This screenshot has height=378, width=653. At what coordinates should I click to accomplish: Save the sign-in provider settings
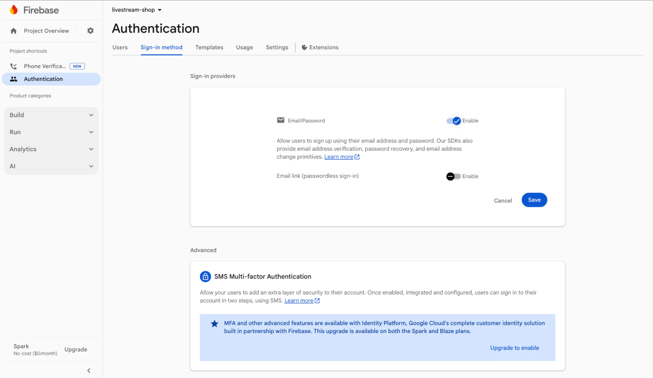click(x=534, y=200)
